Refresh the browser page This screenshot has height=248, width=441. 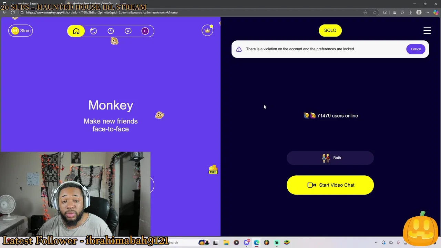click(13, 12)
